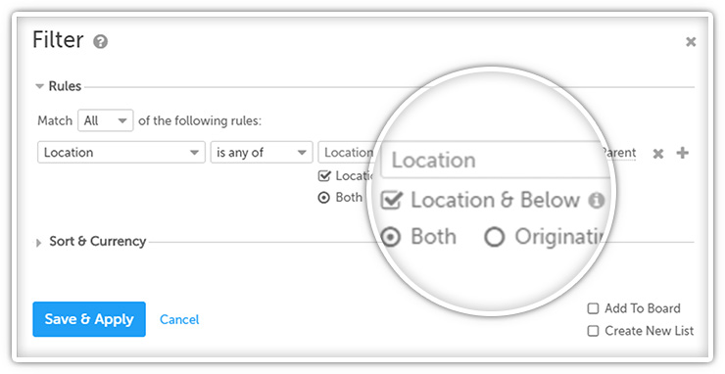This screenshot has width=725, height=374.
Task: Close the Filter dialog with the X
Action: (691, 42)
